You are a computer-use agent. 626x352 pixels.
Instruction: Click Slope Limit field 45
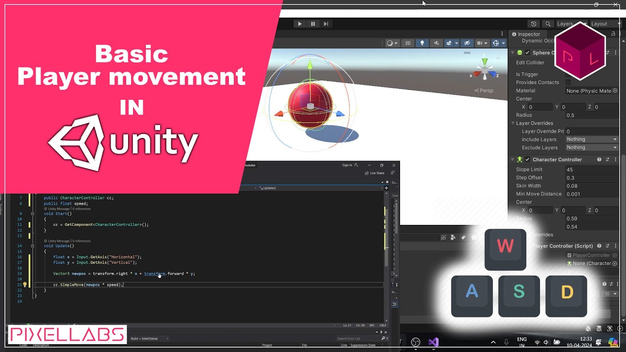591,170
